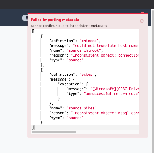154x153 pixels.
Task: Click the "Inconsistent object: mssql conn" reason line
Action: click(105, 113)
